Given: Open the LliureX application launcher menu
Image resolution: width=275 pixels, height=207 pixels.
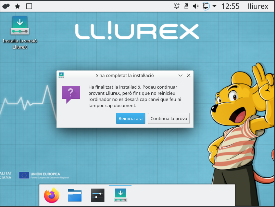Looking at the screenshot, I should point(6,6).
